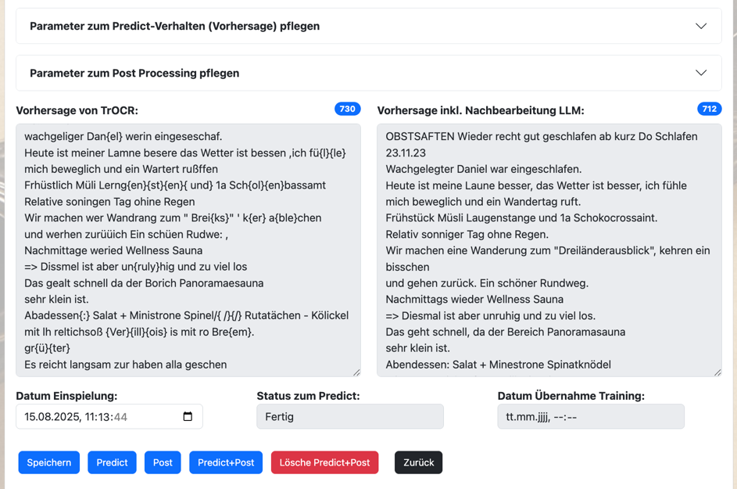Screen dimensions: 737x489
Task: Click the 'Datum Einspielung:' label
Action: tap(66, 396)
